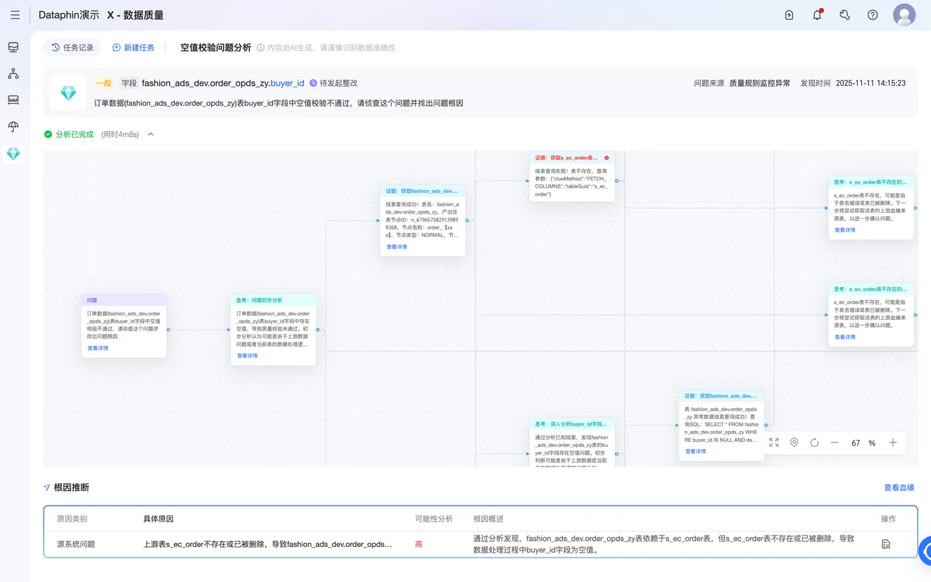The height and width of the screenshot is (582, 931).
Task: Click the refresh canvas icon
Action: [814, 442]
